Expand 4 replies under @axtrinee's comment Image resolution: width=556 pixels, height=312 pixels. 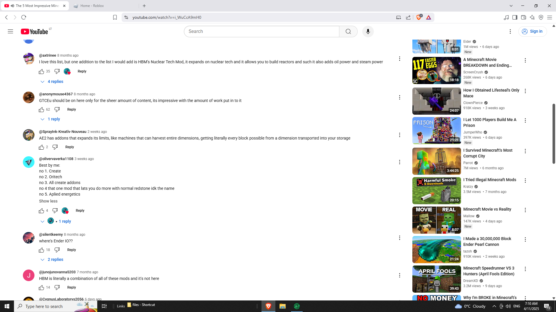(x=52, y=82)
